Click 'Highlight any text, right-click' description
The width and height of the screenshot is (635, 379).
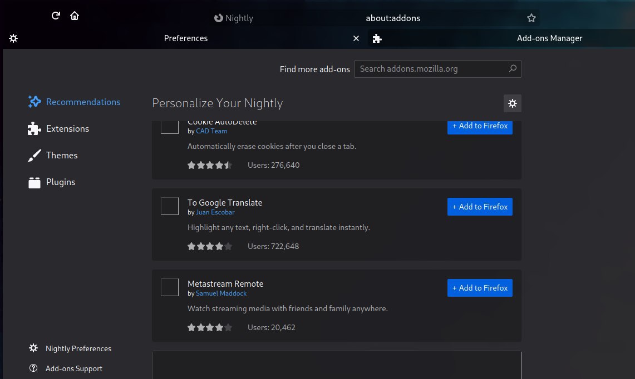[279, 228]
